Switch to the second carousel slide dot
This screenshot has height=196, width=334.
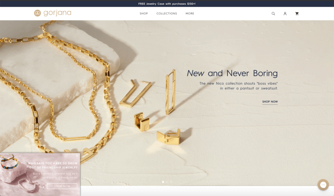coord(167,182)
